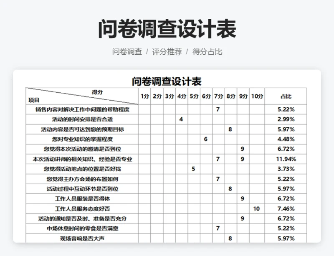This screenshot has height=256, width=334.
Task: Select score 8 in 现场音响 row
Action: click(x=230, y=238)
